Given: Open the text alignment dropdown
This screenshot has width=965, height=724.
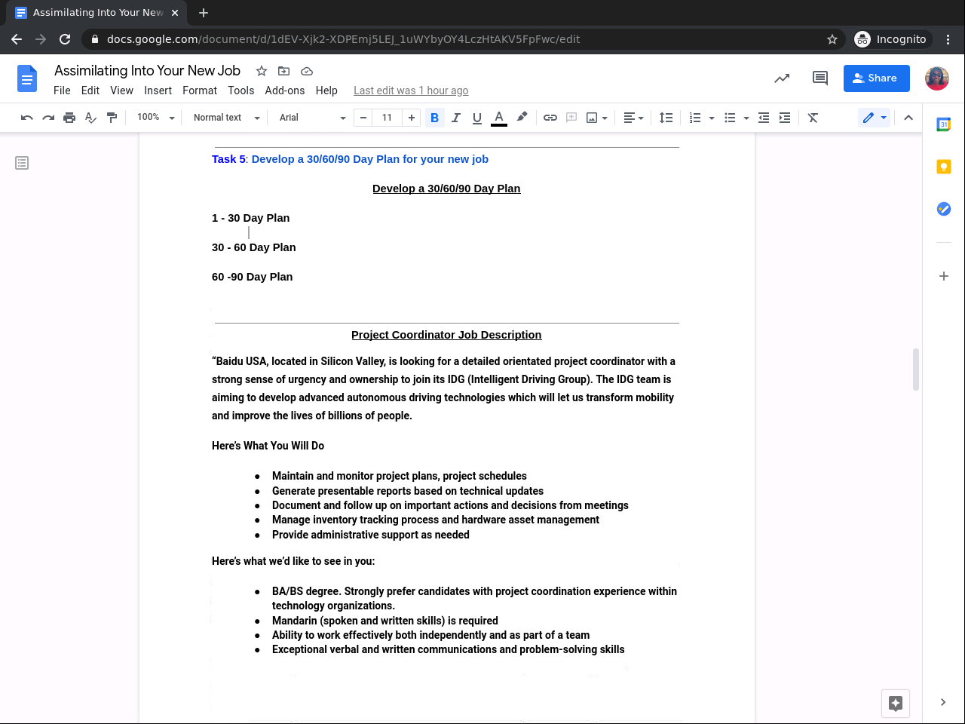Looking at the screenshot, I should click(x=633, y=118).
